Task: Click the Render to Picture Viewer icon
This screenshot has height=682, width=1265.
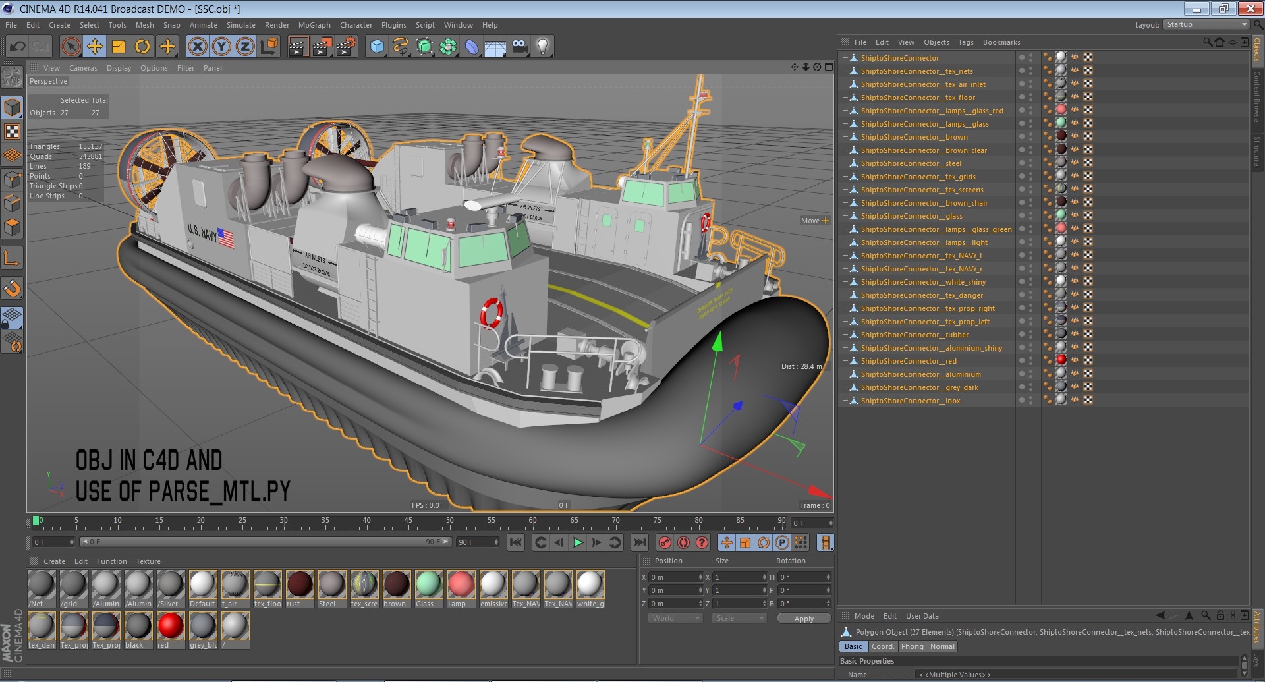Action: coord(322,46)
